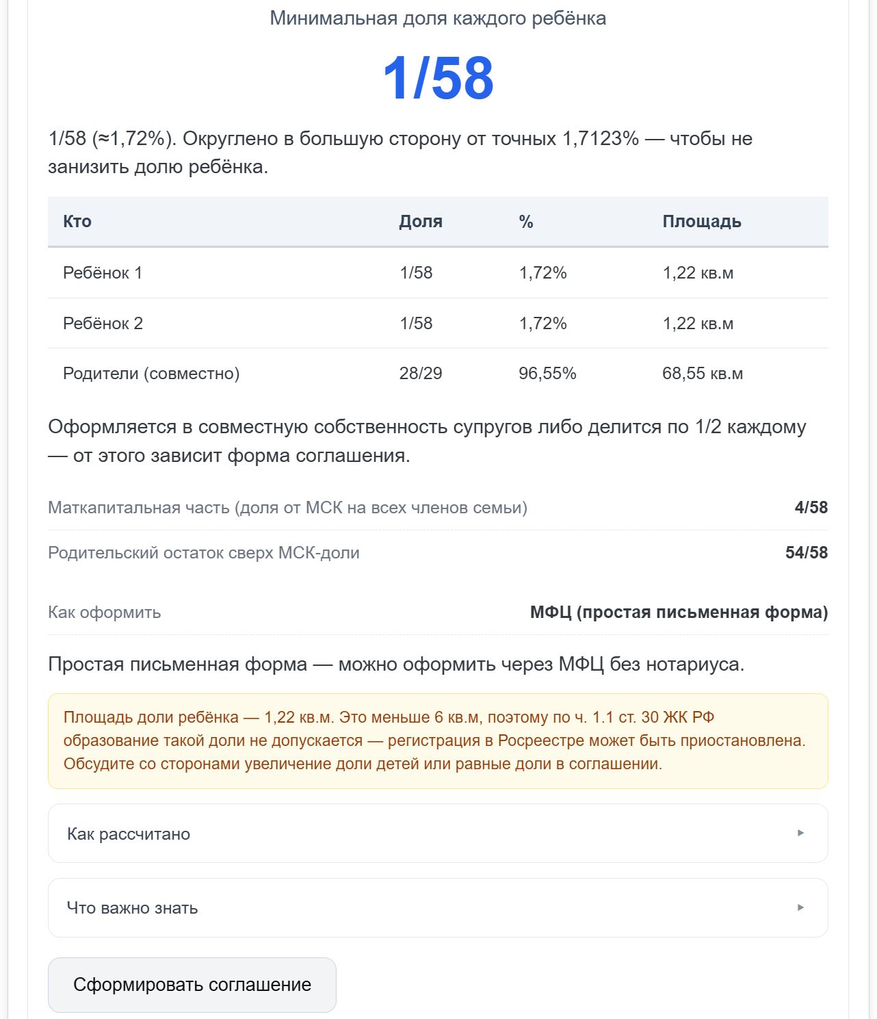
Task: Click the 'Минимальная доля каждого ребёнка' heading
Action: tap(438, 18)
